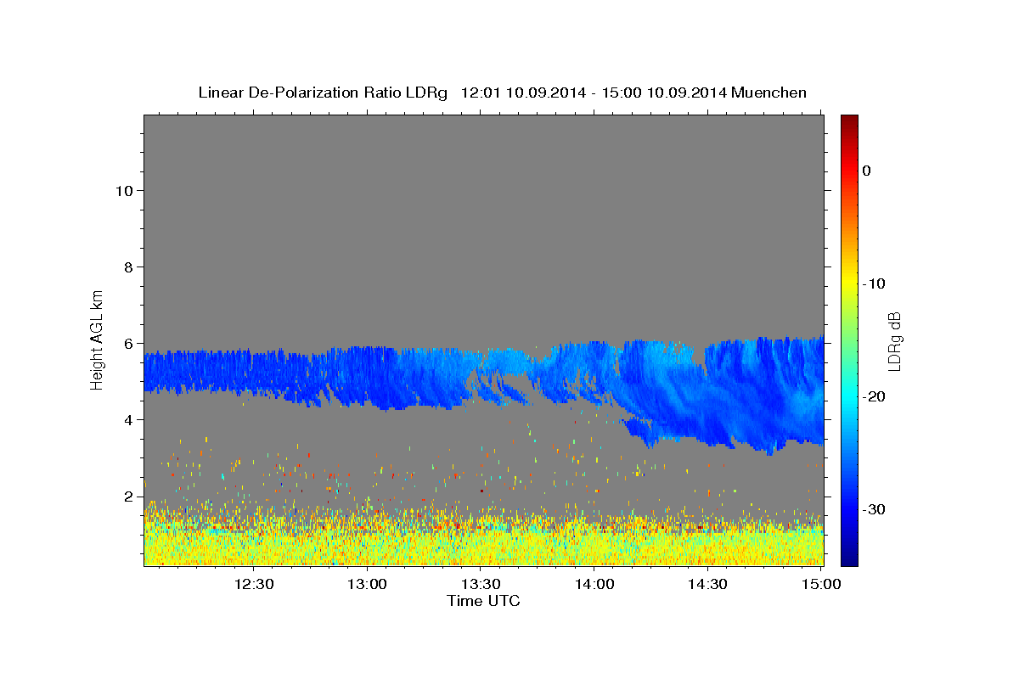Viewport: 1019px width, 679px height.
Task: Click the 14:30 time tick label
Action: (x=707, y=584)
